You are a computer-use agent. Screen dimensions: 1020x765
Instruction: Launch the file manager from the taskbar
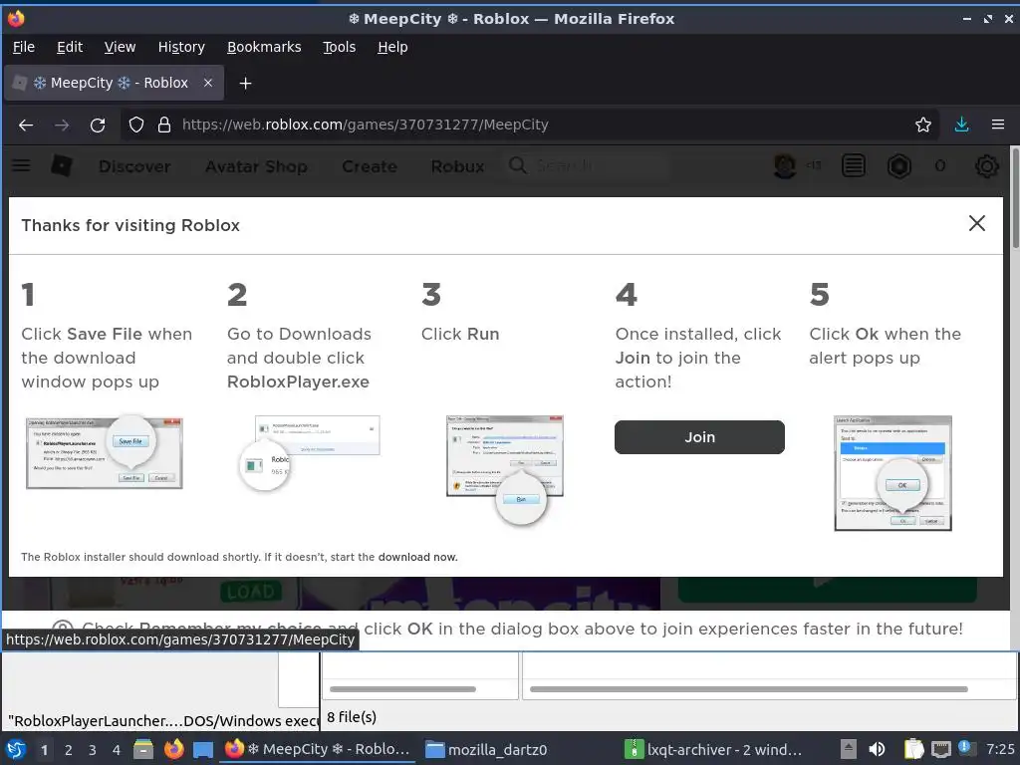[x=143, y=749]
